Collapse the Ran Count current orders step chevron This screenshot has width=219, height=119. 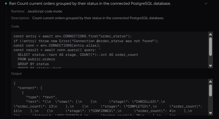pos(206,4)
